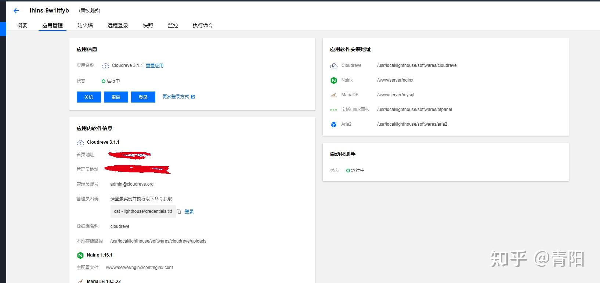Select path /www/server/nginx/conf/nginx.conf

coord(140,268)
